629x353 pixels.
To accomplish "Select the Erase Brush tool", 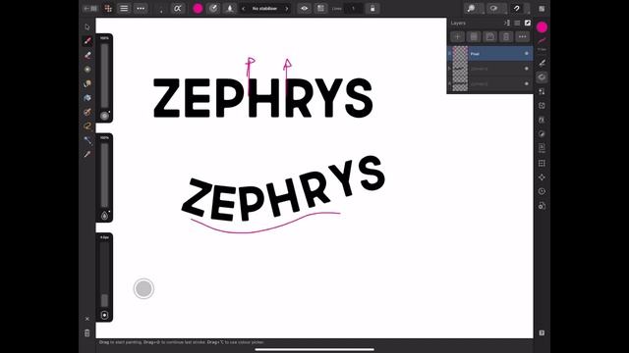I will coord(87,55).
